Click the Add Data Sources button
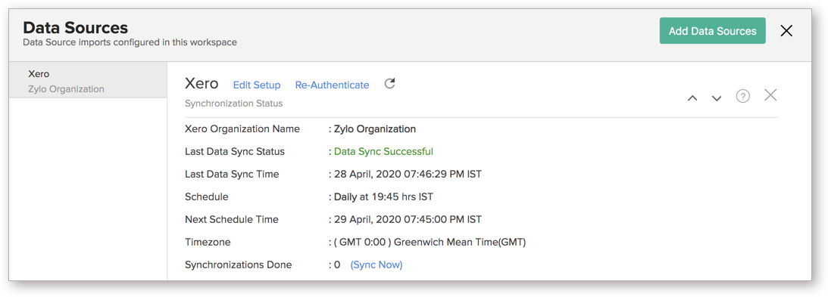Image resolution: width=828 pixels, height=297 pixels. click(712, 31)
